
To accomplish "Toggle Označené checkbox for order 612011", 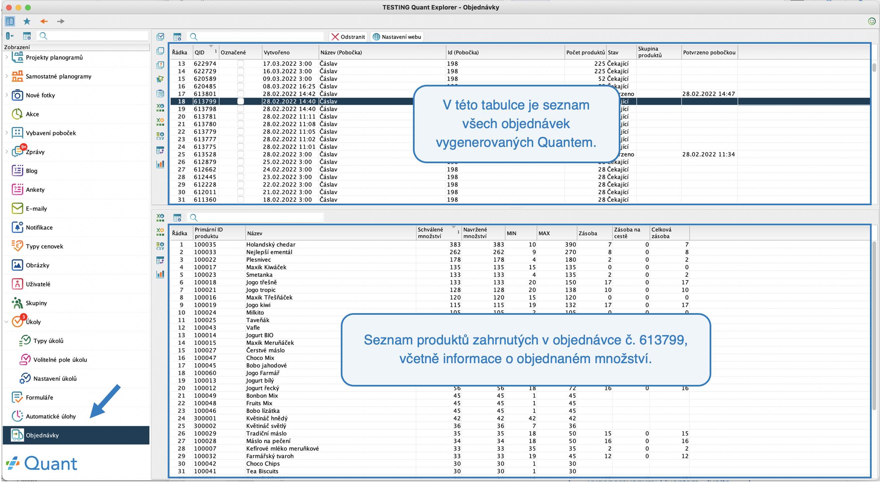I will click(x=241, y=192).
